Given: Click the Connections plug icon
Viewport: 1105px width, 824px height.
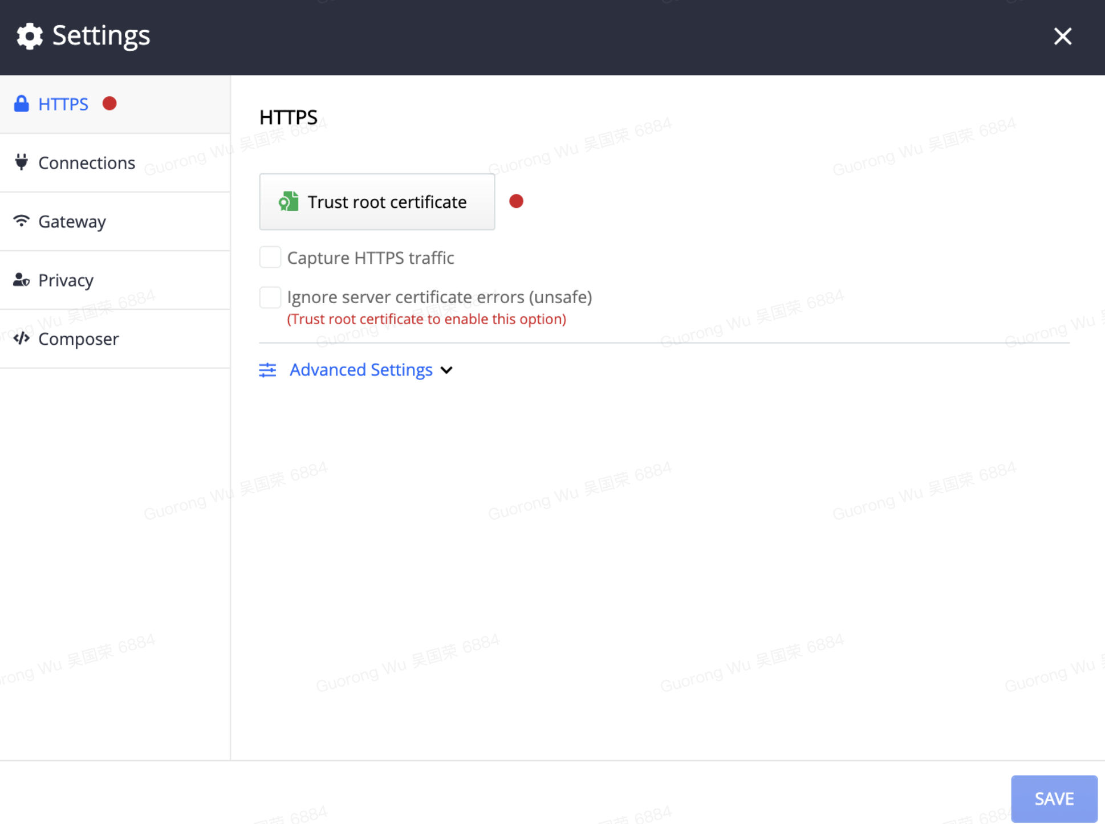Looking at the screenshot, I should point(22,162).
